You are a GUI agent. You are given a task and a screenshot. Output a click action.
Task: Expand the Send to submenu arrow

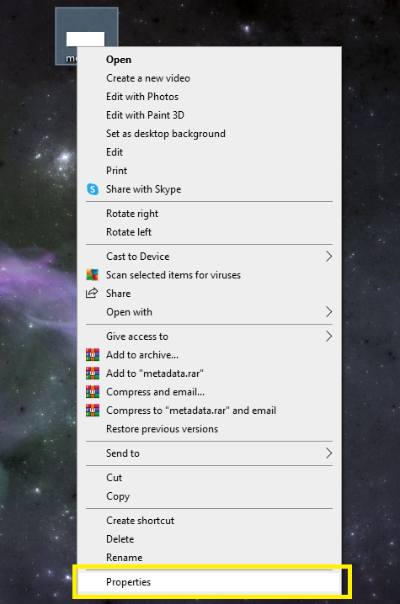click(x=328, y=453)
